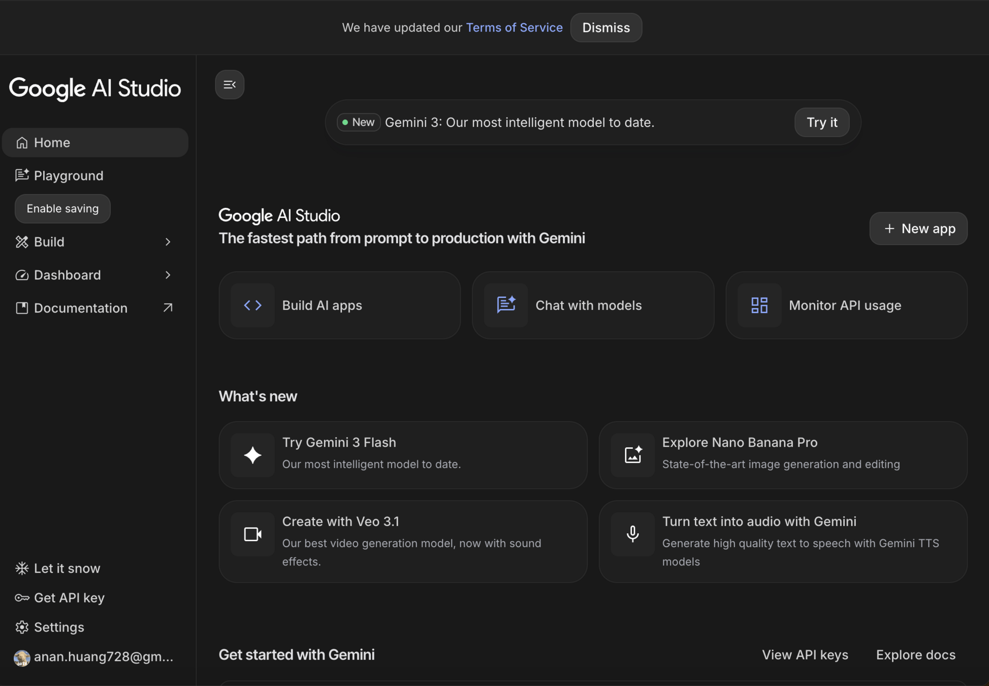Click the Monitor API usage grid icon
This screenshot has width=989, height=686.
(x=759, y=305)
